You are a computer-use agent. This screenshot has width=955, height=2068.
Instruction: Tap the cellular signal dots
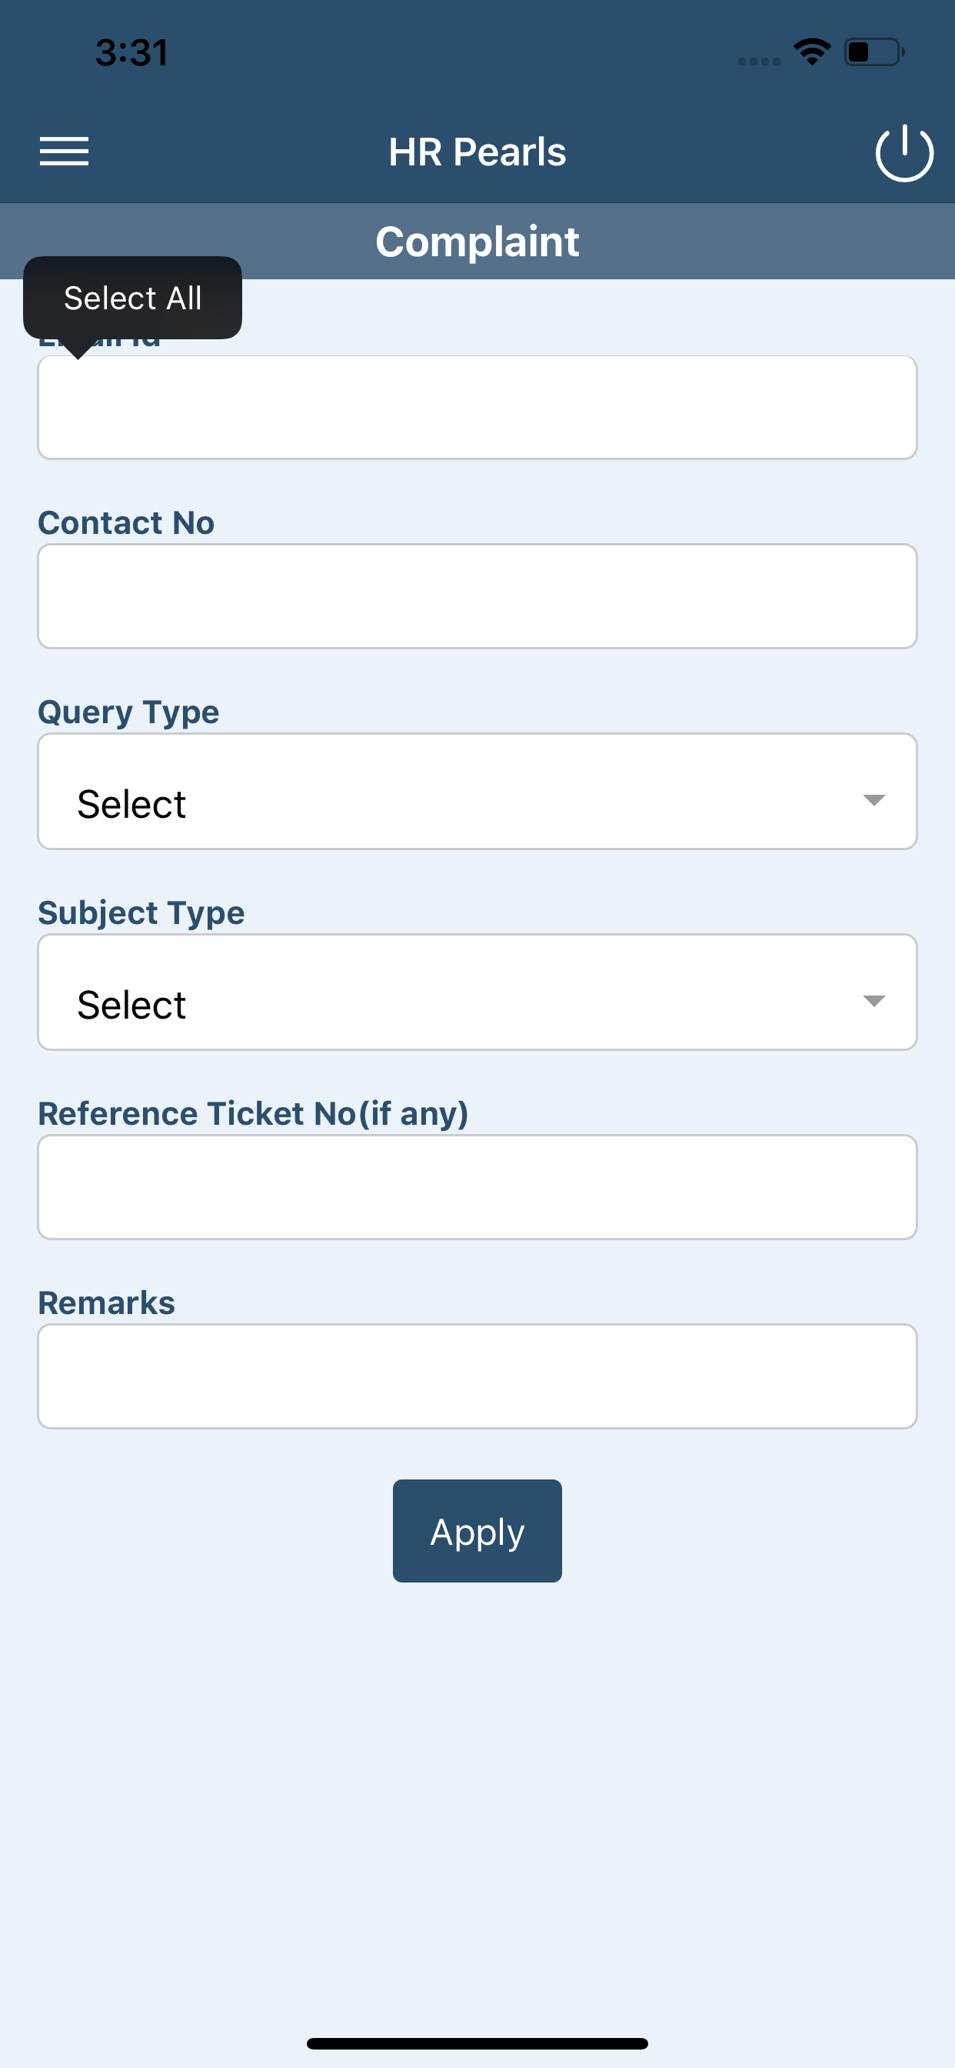pyautogui.click(x=759, y=61)
